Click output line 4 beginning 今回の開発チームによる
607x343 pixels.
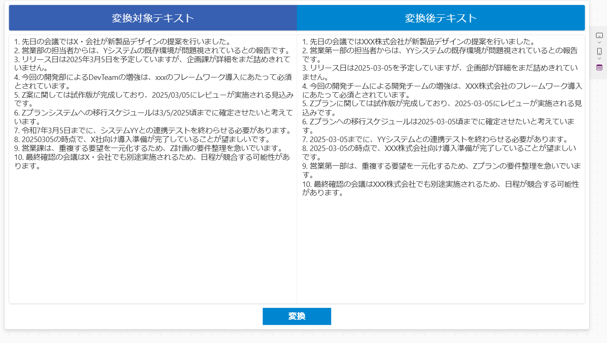coord(442,90)
